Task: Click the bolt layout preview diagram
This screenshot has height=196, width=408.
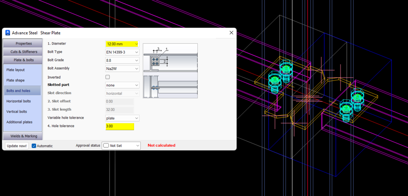Action: (170, 70)
